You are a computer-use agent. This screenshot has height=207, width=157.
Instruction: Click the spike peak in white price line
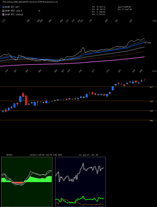pos(83,48)
